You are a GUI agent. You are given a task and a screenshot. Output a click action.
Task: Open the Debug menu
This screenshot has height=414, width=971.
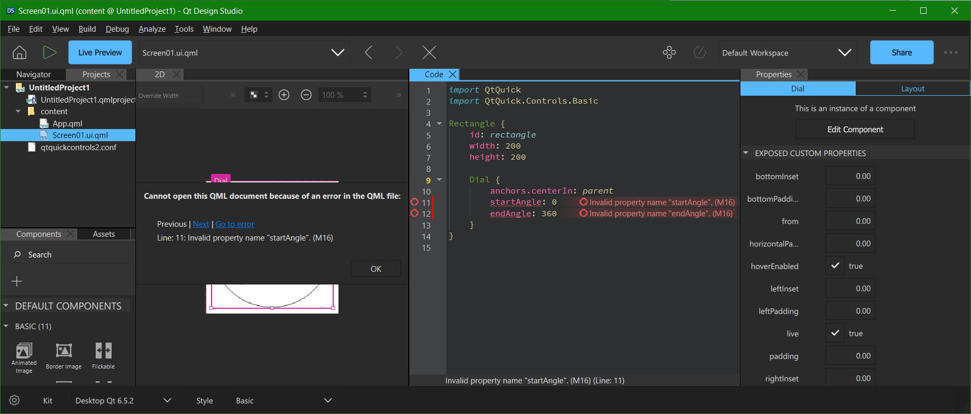117,29
